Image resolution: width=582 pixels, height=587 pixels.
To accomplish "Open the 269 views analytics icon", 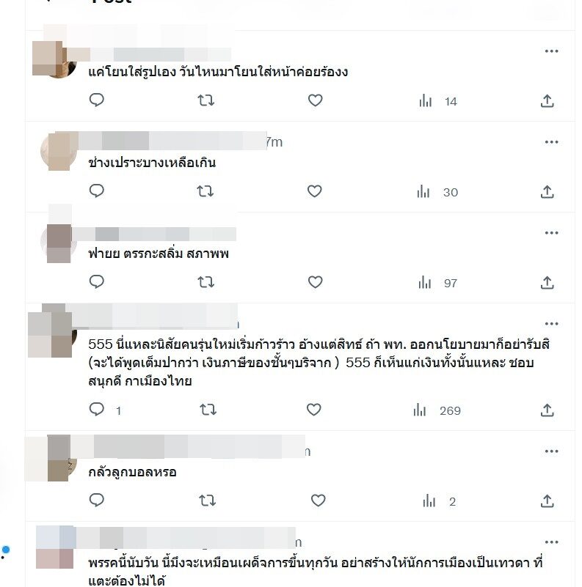I will [x=420, y=410].
